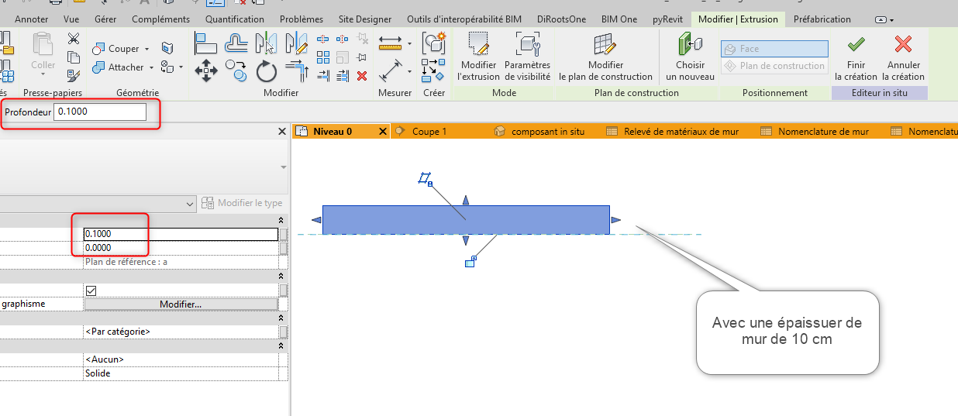
Task: Click the red Delete X in Modifier panel
Action: [362, 75]
